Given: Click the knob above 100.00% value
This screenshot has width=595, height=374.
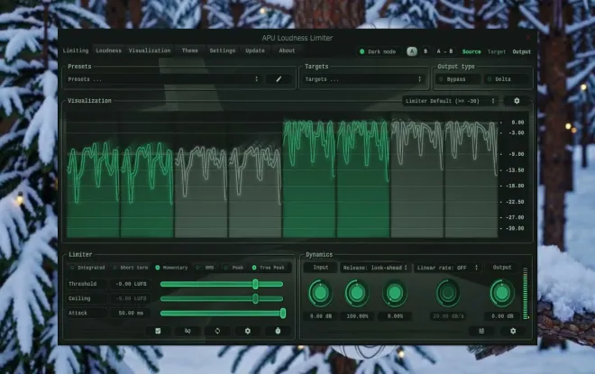Looking at the screenshot, I should coord(357,293).
